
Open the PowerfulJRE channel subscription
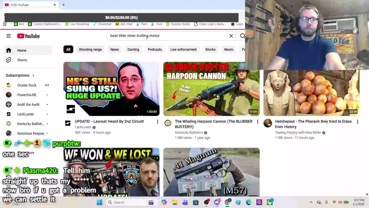click(x=28, y=95)
